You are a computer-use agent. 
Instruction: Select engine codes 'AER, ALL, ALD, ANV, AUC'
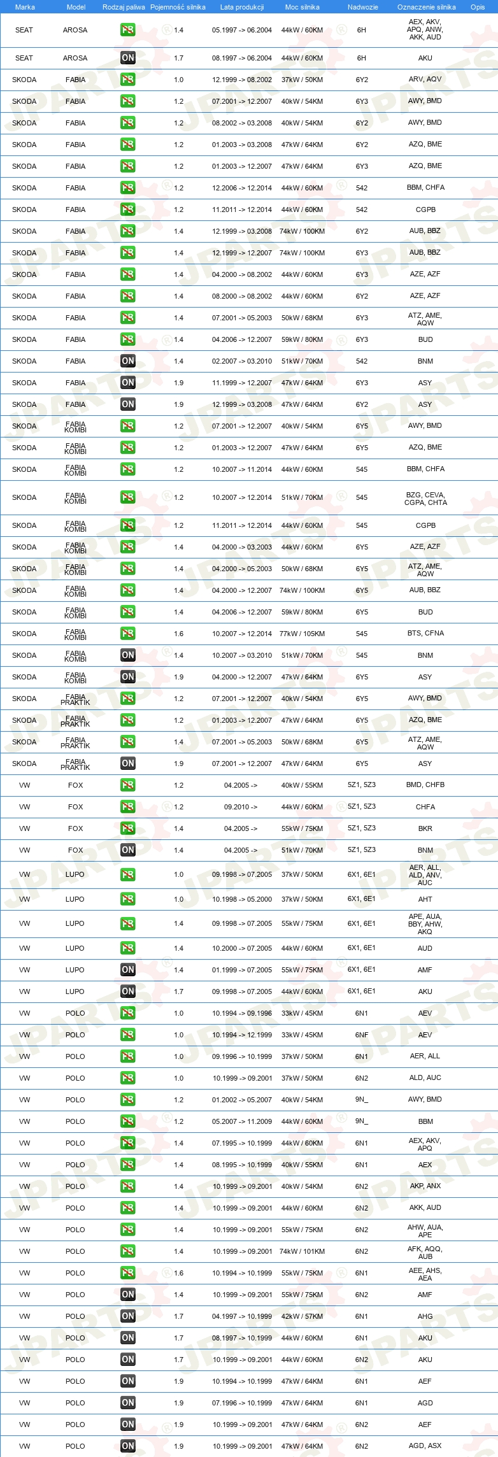click(425, 875)
